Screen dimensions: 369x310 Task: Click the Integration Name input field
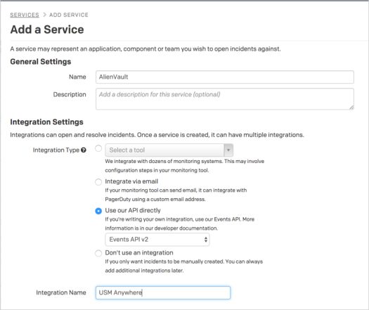(163, 292)
